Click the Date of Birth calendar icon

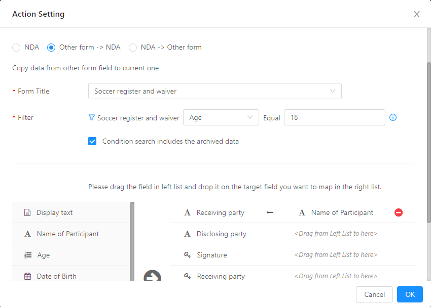28,276
